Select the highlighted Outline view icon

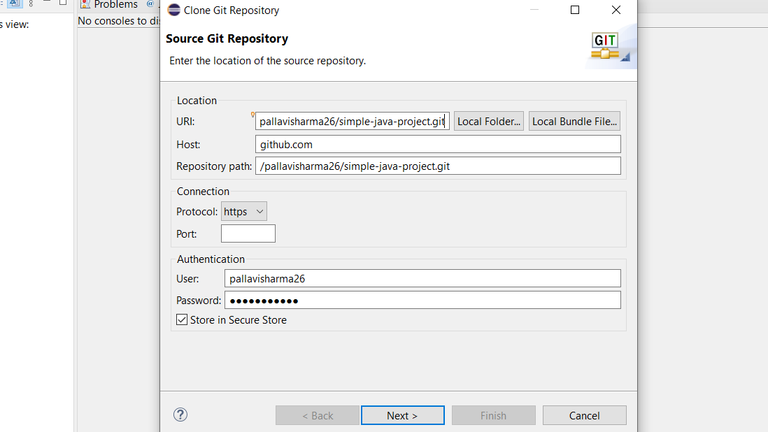[x=14, y=3]
